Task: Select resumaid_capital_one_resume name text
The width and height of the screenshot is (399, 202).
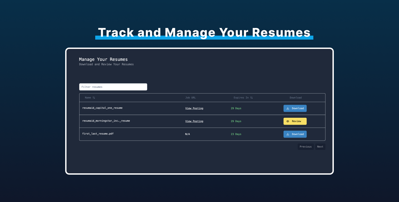Action: point(102,108)
